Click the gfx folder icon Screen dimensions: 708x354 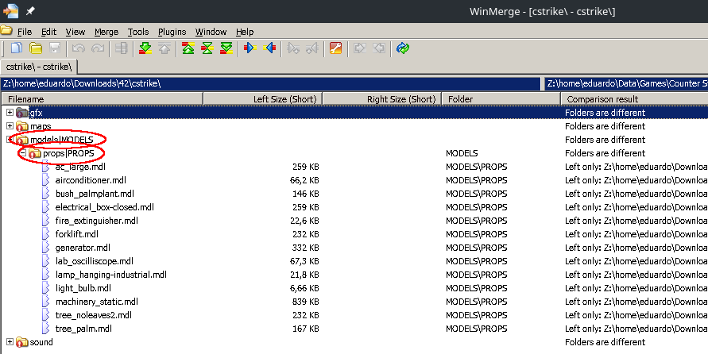click(x=21, y=112)
